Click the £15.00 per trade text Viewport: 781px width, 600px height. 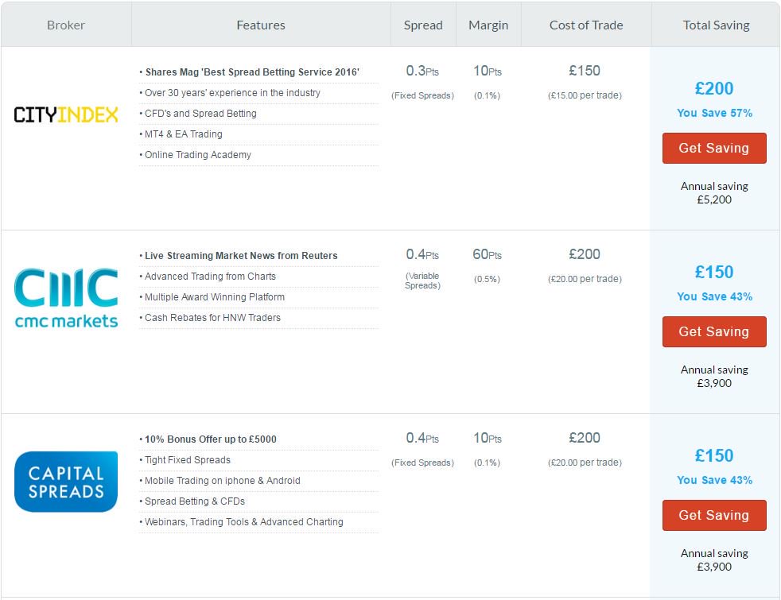tap(585, 95)
